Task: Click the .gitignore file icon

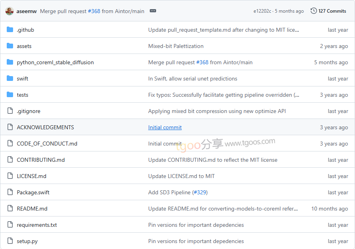Action: click(x=10, y=111)
